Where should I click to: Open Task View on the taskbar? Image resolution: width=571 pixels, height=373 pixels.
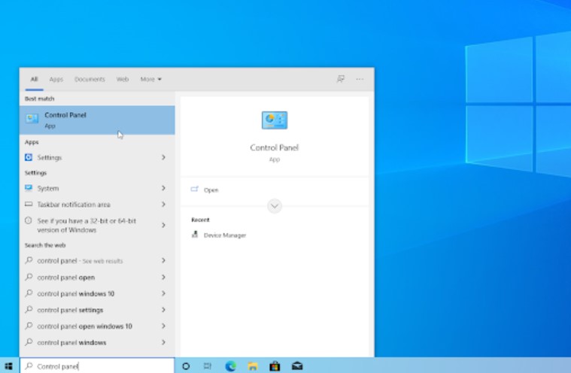(x=208, y=366)
